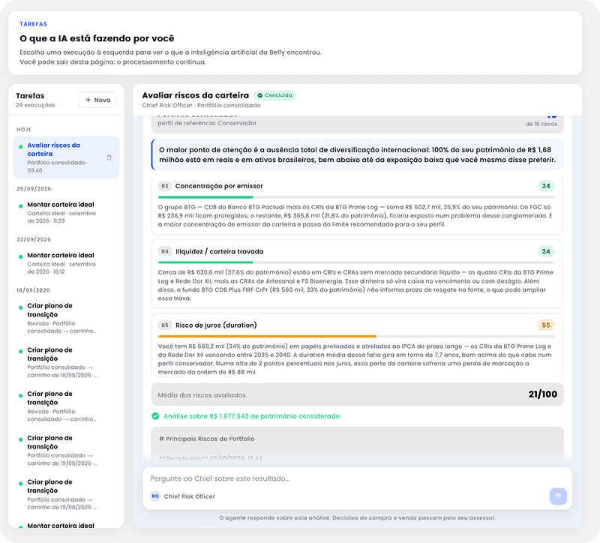Click the de 10 riscos text

[541, 124]
